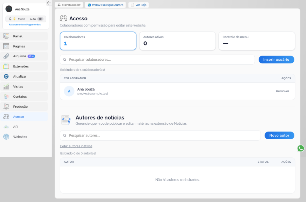Click the Inserir usuário button
306x202 pixels.
[276, 60]
